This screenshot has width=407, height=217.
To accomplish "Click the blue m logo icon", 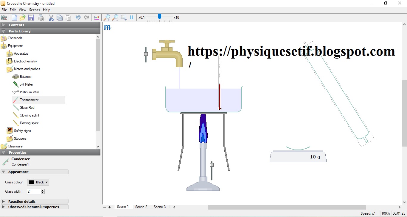I will click(x=107, y=27).
